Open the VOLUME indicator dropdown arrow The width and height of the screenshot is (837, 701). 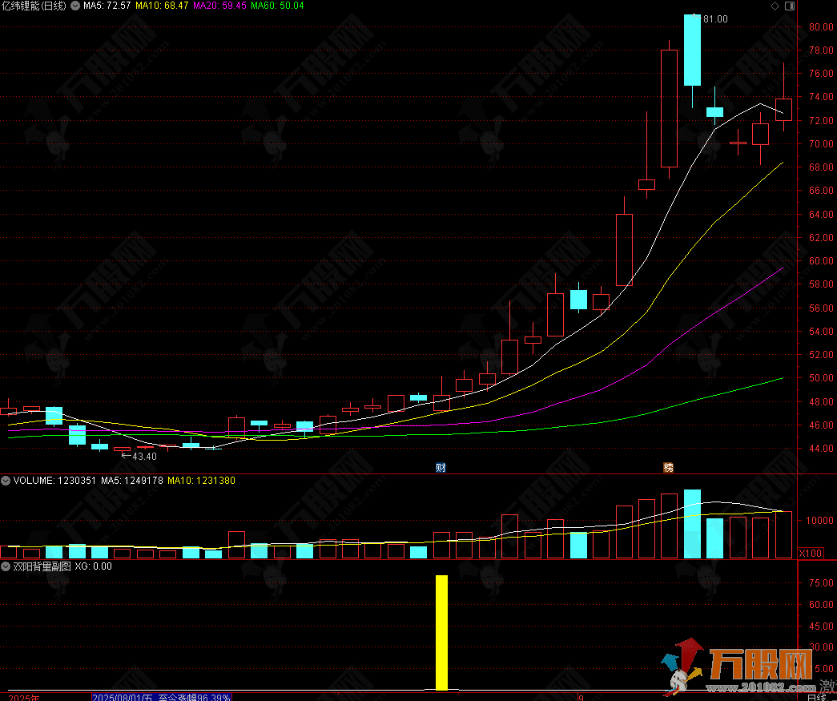click(x=6, y=481)
